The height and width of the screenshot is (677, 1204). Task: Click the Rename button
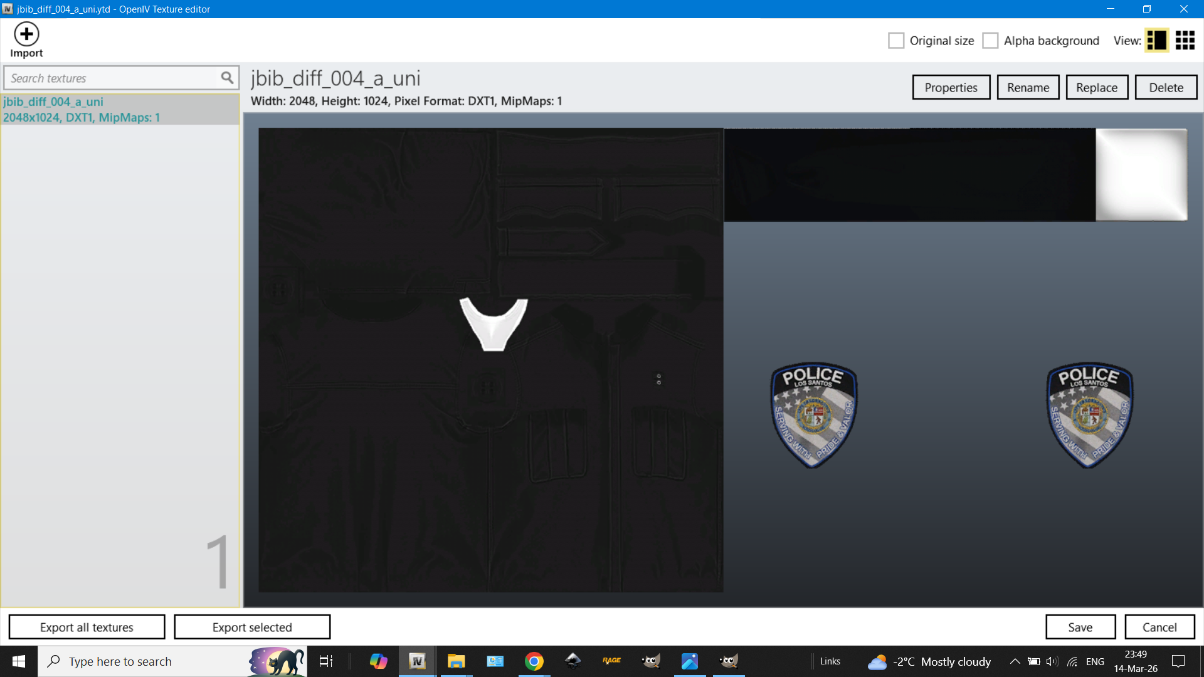coord(1028,88)
